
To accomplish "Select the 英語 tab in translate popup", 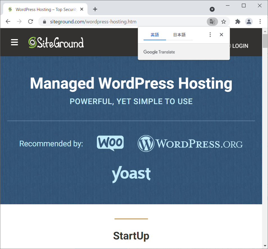I will (x=155, y=35).
